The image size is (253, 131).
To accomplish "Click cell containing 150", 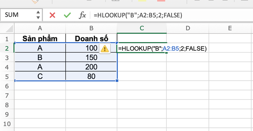I will click(91, 57).
